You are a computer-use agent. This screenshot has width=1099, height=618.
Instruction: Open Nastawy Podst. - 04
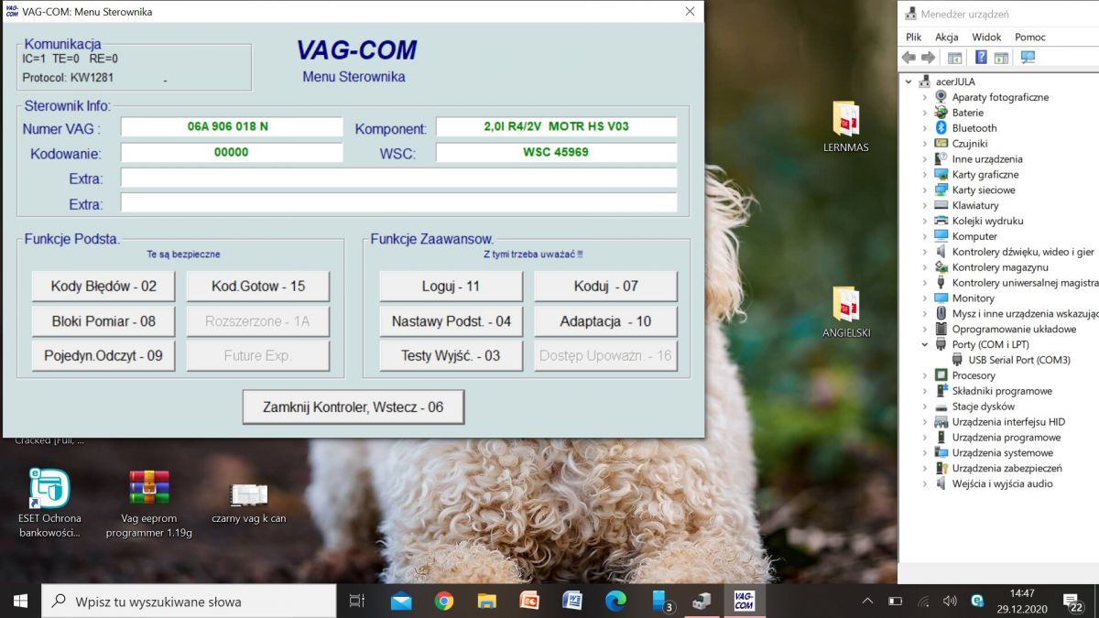(451, 321)
